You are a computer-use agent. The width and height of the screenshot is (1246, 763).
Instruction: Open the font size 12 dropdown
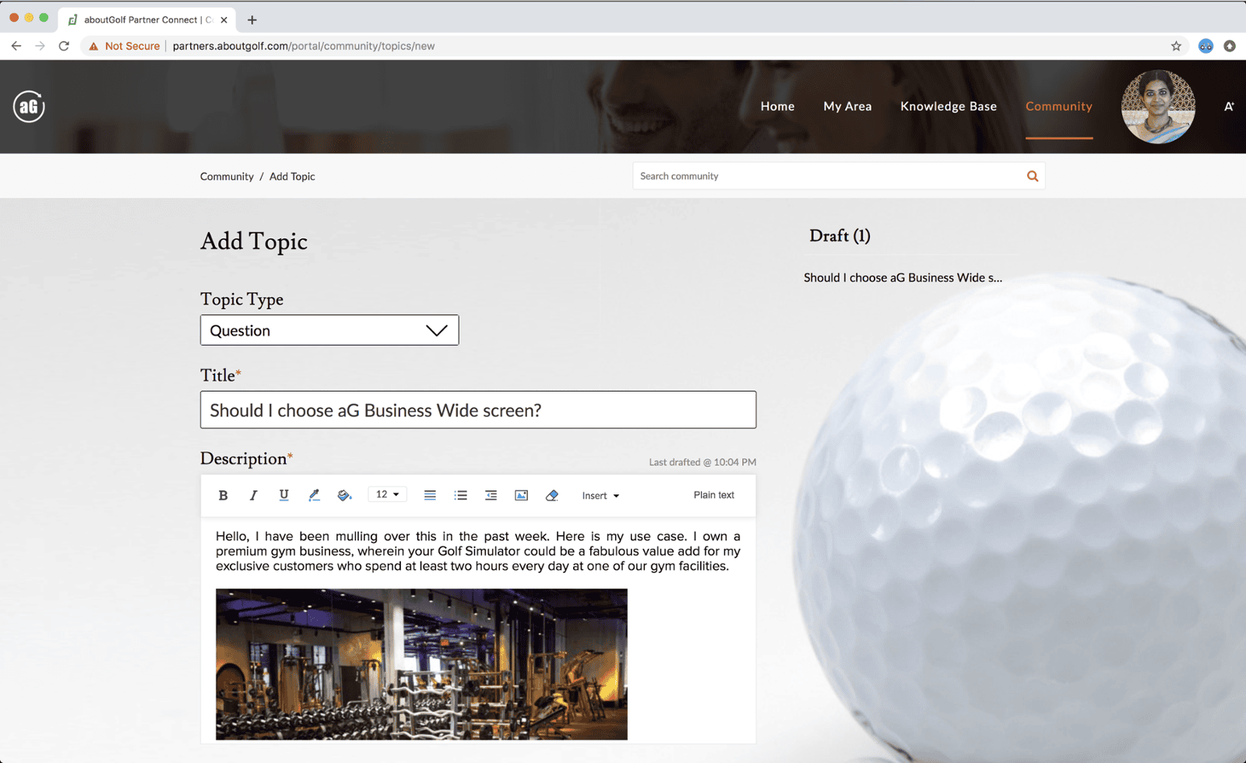[x=387, y=494]
